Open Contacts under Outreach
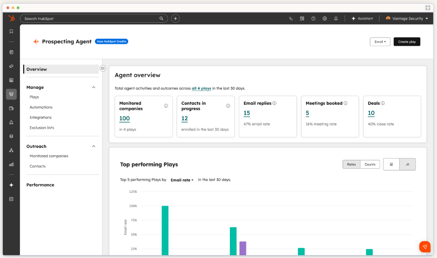This screenshot has width=437, height=258. click(x=38, y=166)
